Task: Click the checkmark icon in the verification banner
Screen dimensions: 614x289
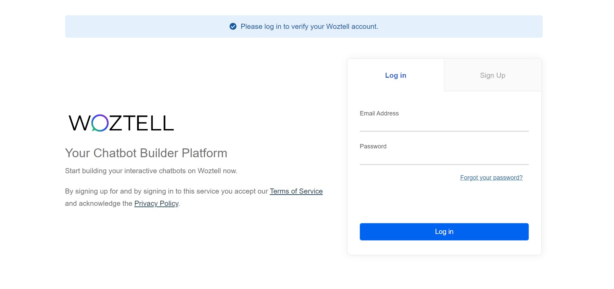Action: click(233, 26)
